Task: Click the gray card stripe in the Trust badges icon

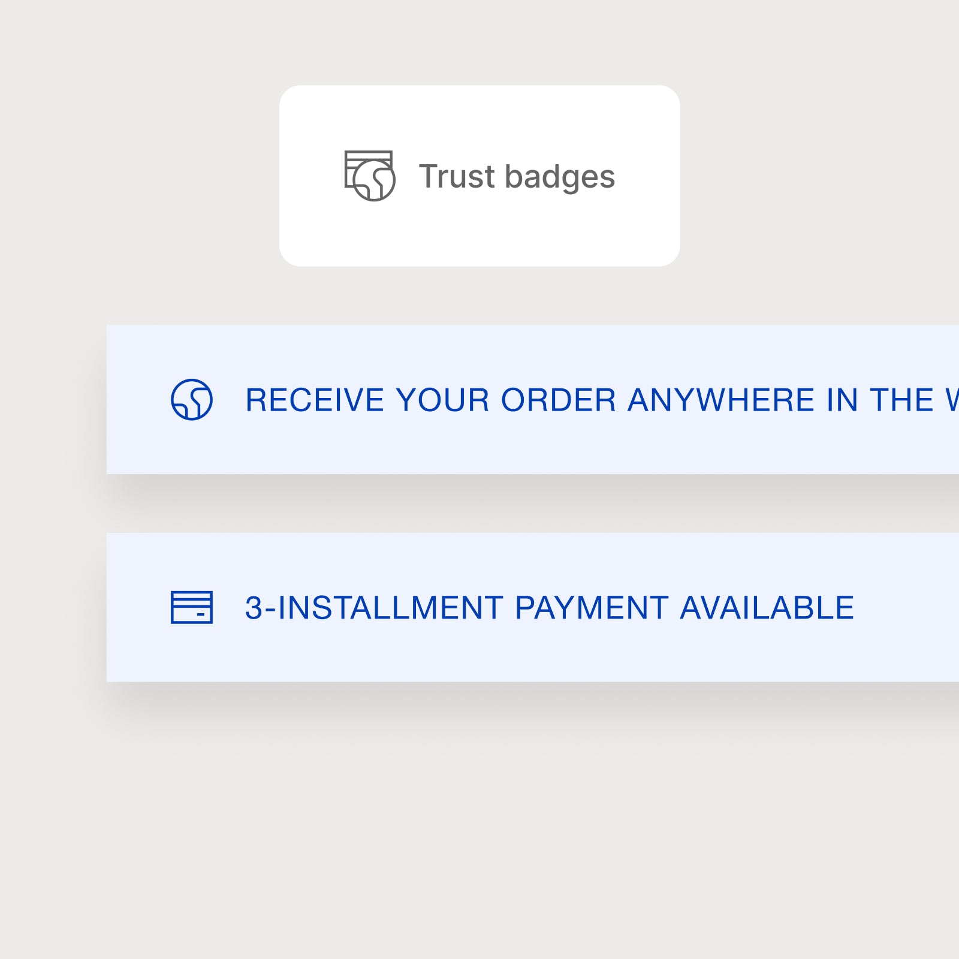Action: coord(369,157)
